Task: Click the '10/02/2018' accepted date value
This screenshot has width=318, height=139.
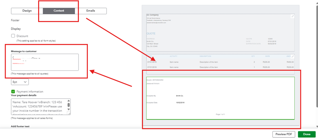Action: click(x=180, y=102)
